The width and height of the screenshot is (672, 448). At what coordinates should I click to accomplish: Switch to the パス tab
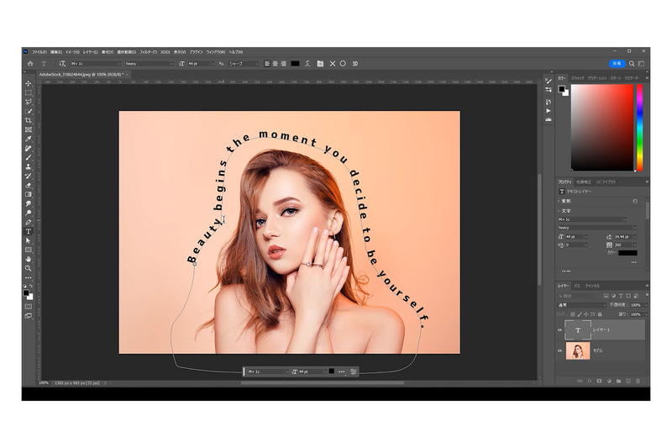click(x=577, y=286)
